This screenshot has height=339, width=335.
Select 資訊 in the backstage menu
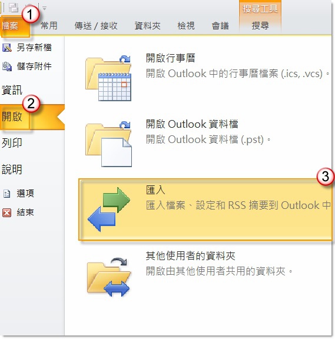tap(12, 90)
